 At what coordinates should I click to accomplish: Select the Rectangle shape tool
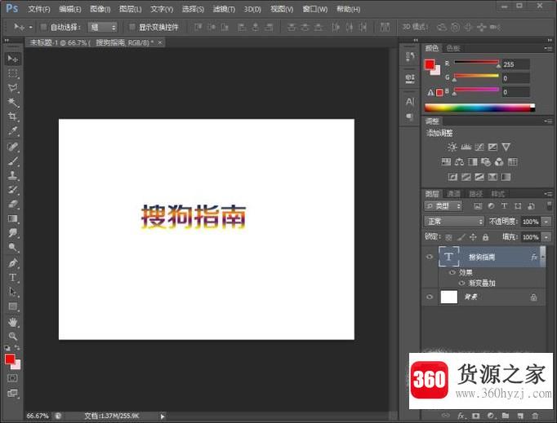pos(13,306)
